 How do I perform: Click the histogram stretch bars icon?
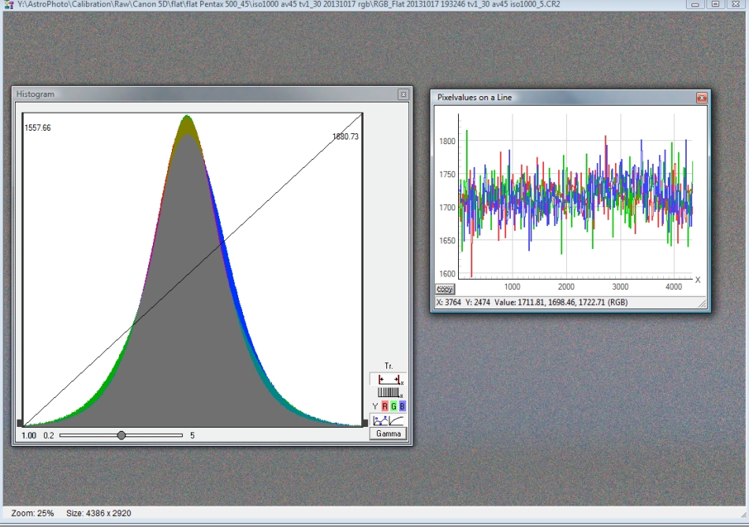click(x=389, y=392)
